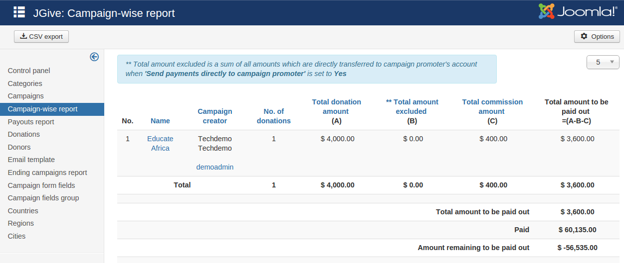Select Email template sidebar item
Image resolution: width=624 pixels, height=263 pixels.
pyautogui.click(x=31, y=160)
